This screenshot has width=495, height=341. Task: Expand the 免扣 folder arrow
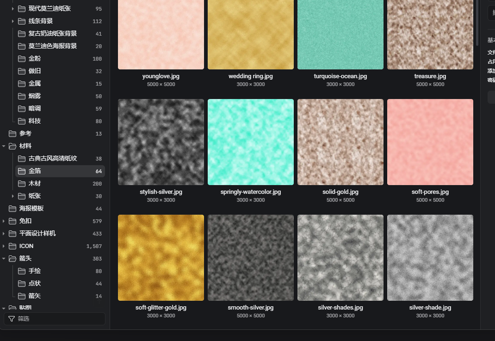(x=4, y=221)
